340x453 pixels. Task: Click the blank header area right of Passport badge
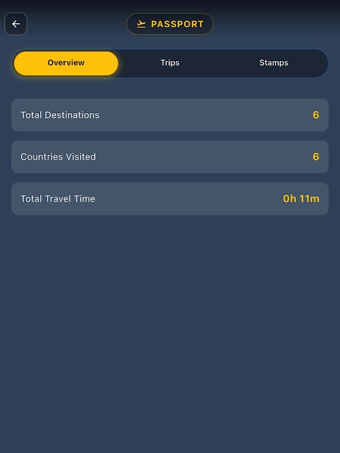272,24
